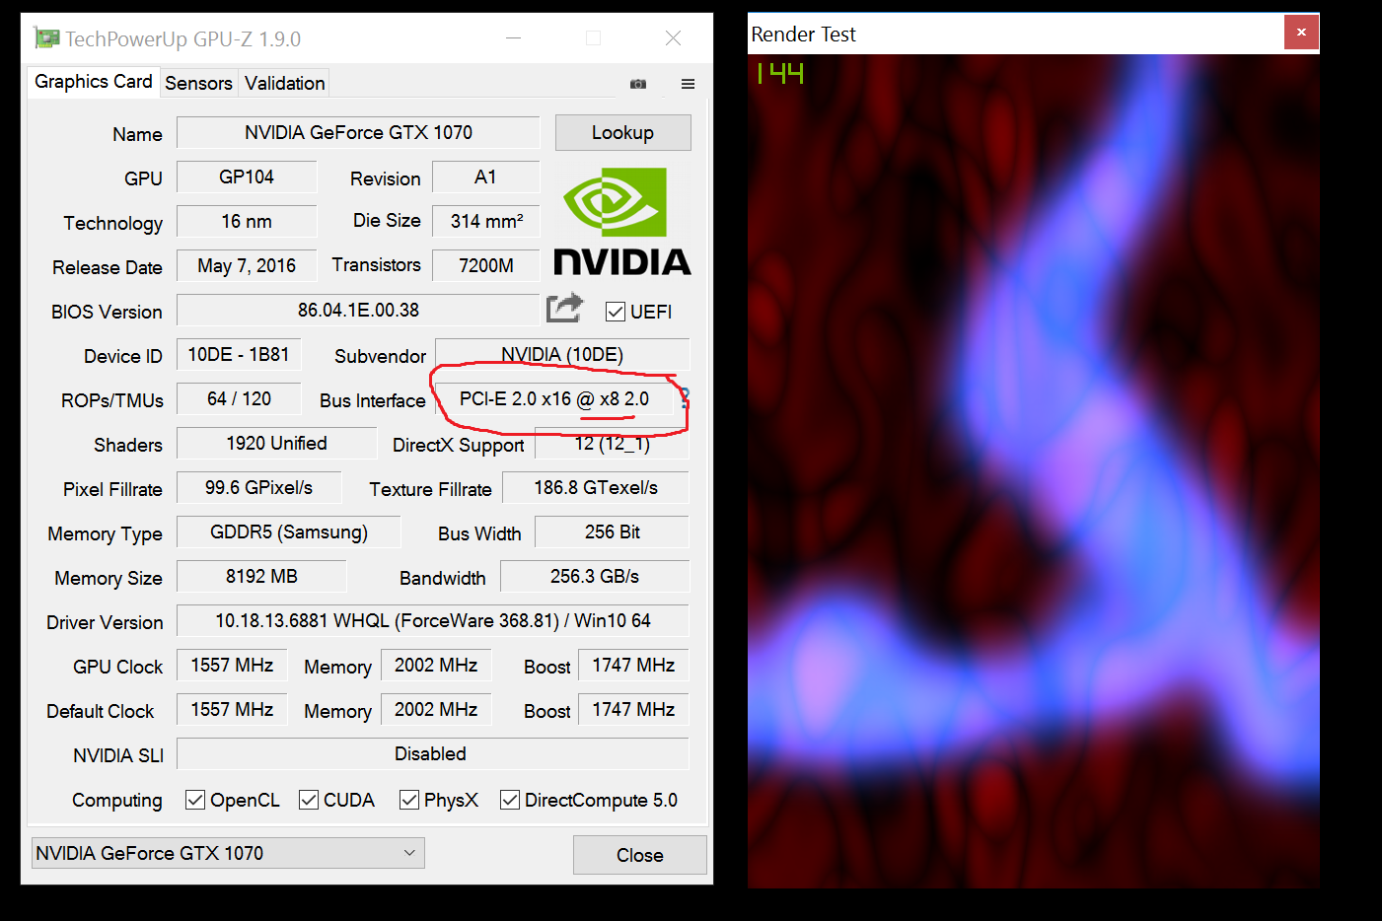Screen dimensions: 1382x921
Task: Switch to the Validation tab
Action: tap(284, 83)
